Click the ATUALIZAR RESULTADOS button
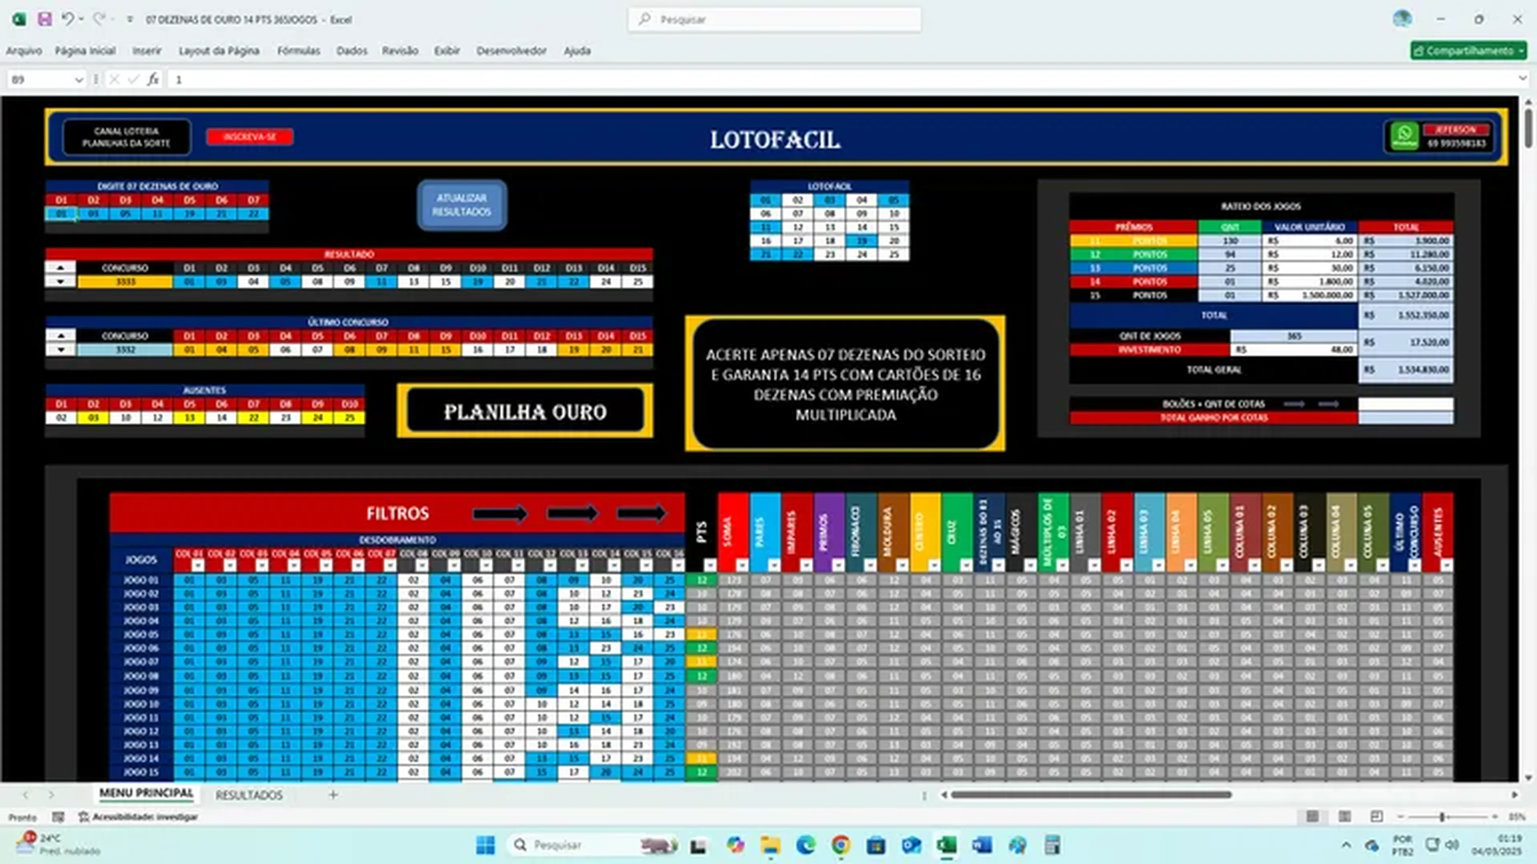This screenshot has width=1537, height=864. pyautogui.click(x=462, y=205)
